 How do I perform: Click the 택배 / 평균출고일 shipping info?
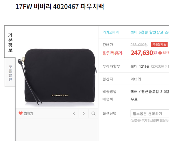click(x=150, y=92)
